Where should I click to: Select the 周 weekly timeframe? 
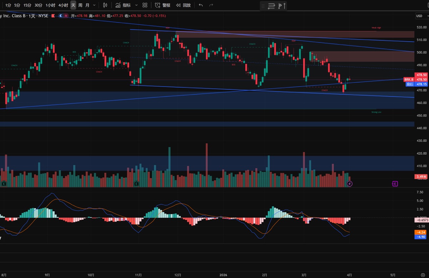pyautogui.click(x=80, y=5)
